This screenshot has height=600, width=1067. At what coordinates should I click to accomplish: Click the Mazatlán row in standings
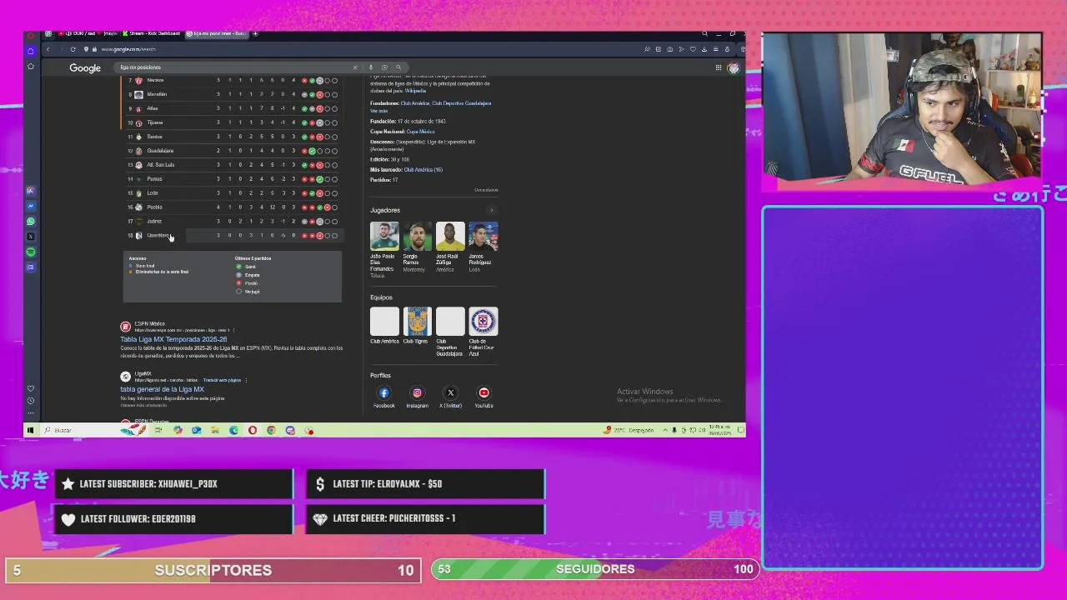233,94
